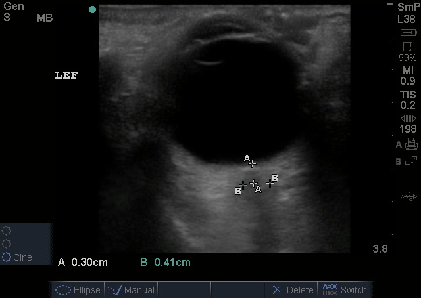Click the frame counter arrows above 198
Screen dimensions: 421x298
point(408,118)
